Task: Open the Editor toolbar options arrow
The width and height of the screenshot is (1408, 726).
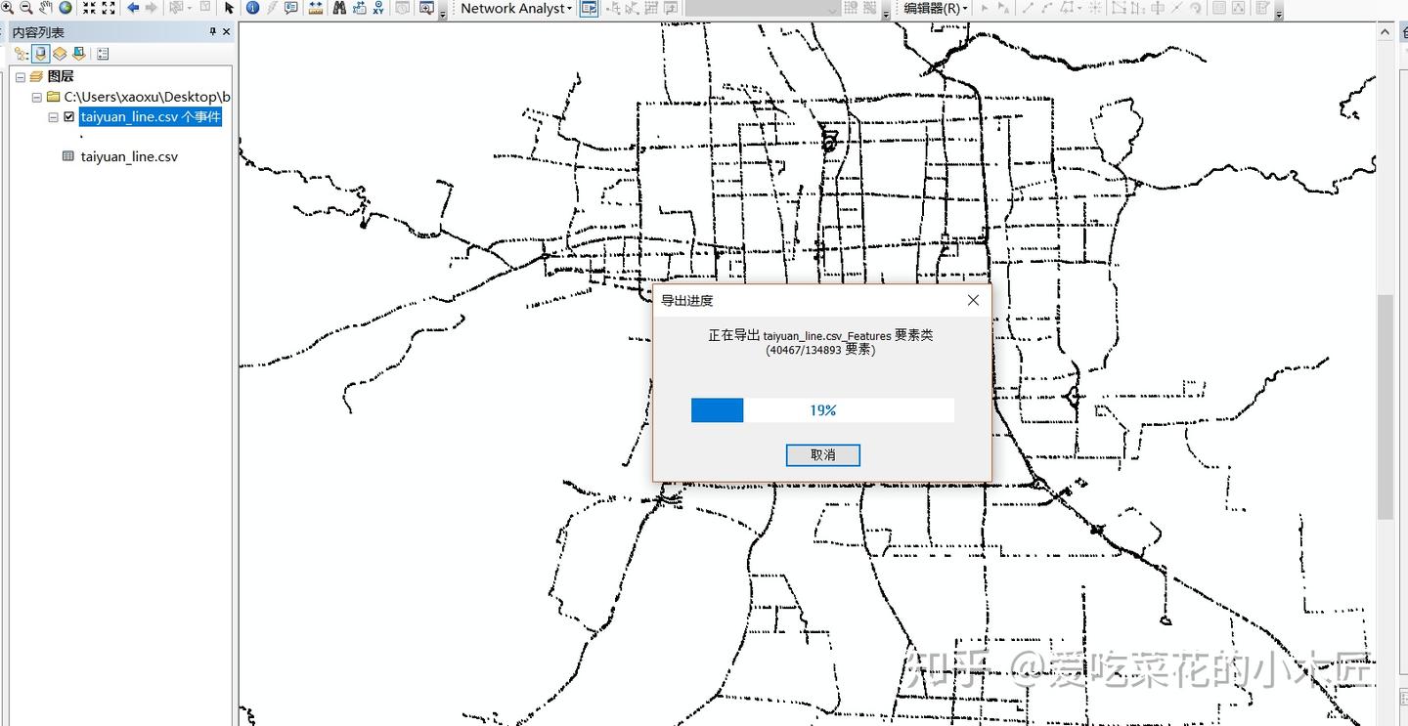Action: (1279, 12)
